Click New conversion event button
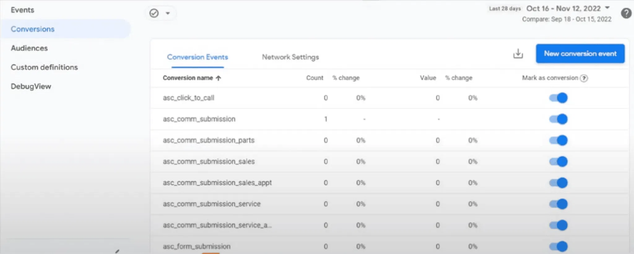The image size is (634, 254). (x=580, y=54)
